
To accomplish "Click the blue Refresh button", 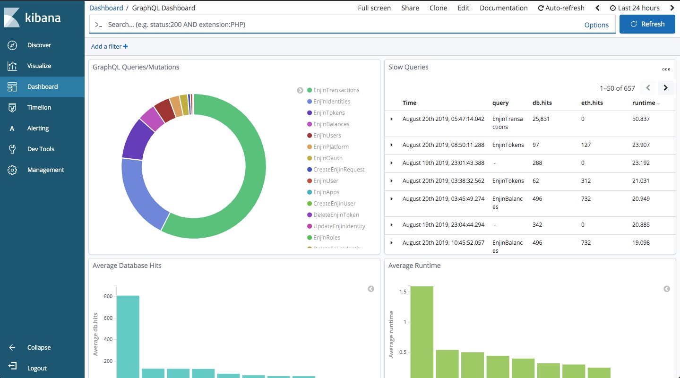I will point(647,24).
